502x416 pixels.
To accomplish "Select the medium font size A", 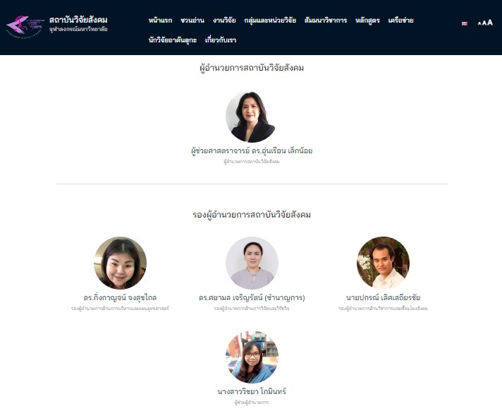I will point(484,23).
